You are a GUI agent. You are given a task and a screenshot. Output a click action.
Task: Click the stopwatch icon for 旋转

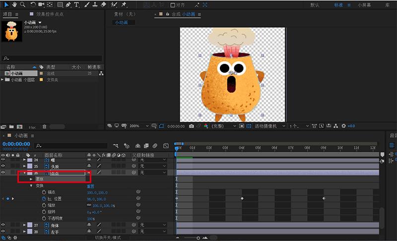(44, 212)
